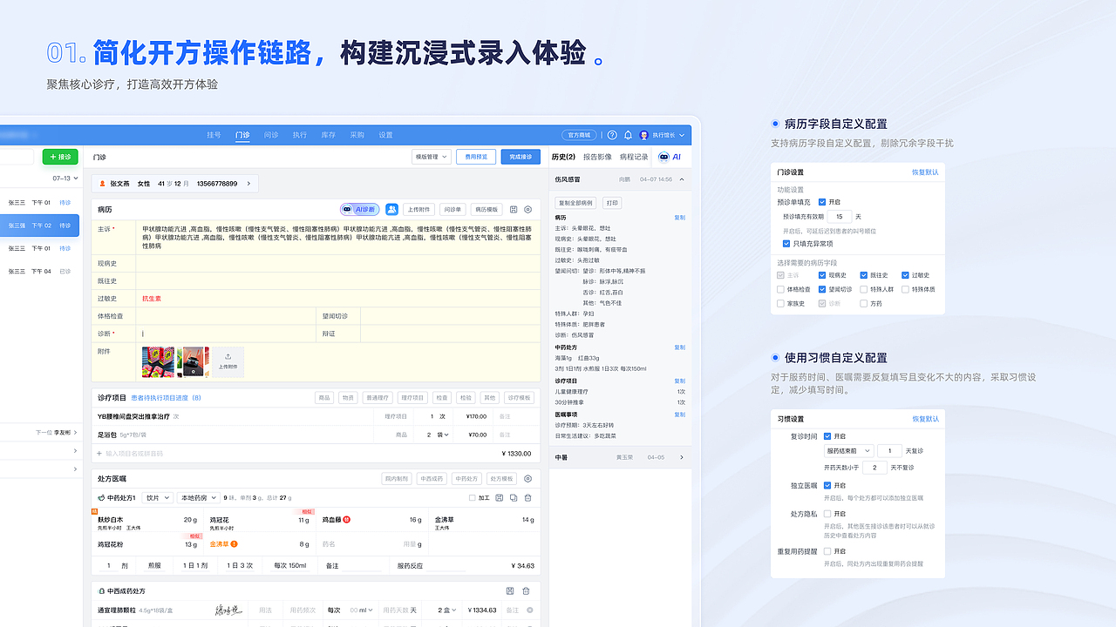Open the help question-mark icon in the blue top bar
The width and height of the screenshot is (1116, 627).
pyautogui.click(x=612, y=135)
